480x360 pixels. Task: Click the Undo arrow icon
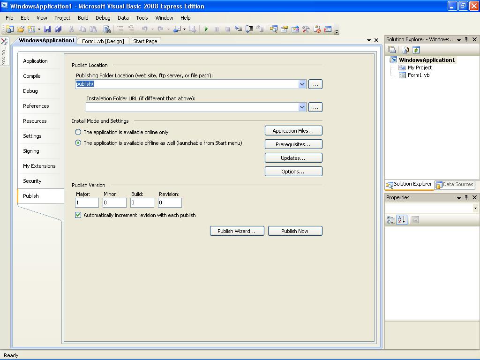(144, 29)
